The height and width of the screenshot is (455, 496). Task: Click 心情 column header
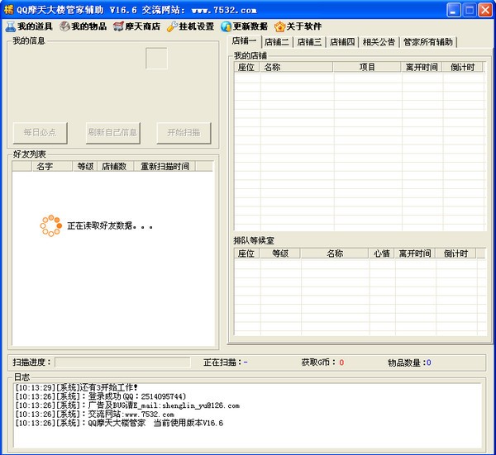[x=381, y=254]
